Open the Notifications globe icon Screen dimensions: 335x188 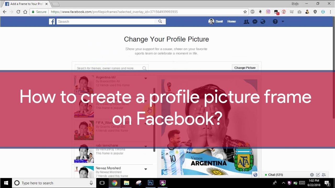pyautogui.click(x=263, y=22)
